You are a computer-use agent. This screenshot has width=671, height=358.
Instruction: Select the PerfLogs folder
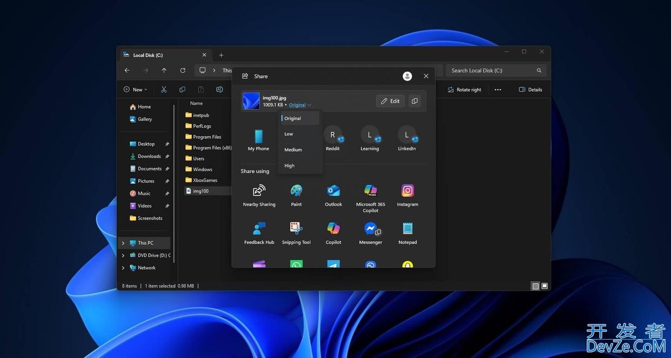(198, 127)
